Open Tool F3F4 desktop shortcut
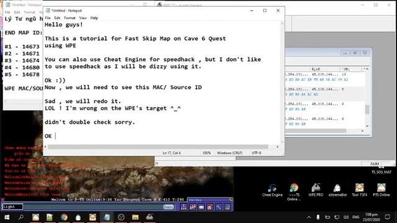The image size is (397, 223). 360,190
